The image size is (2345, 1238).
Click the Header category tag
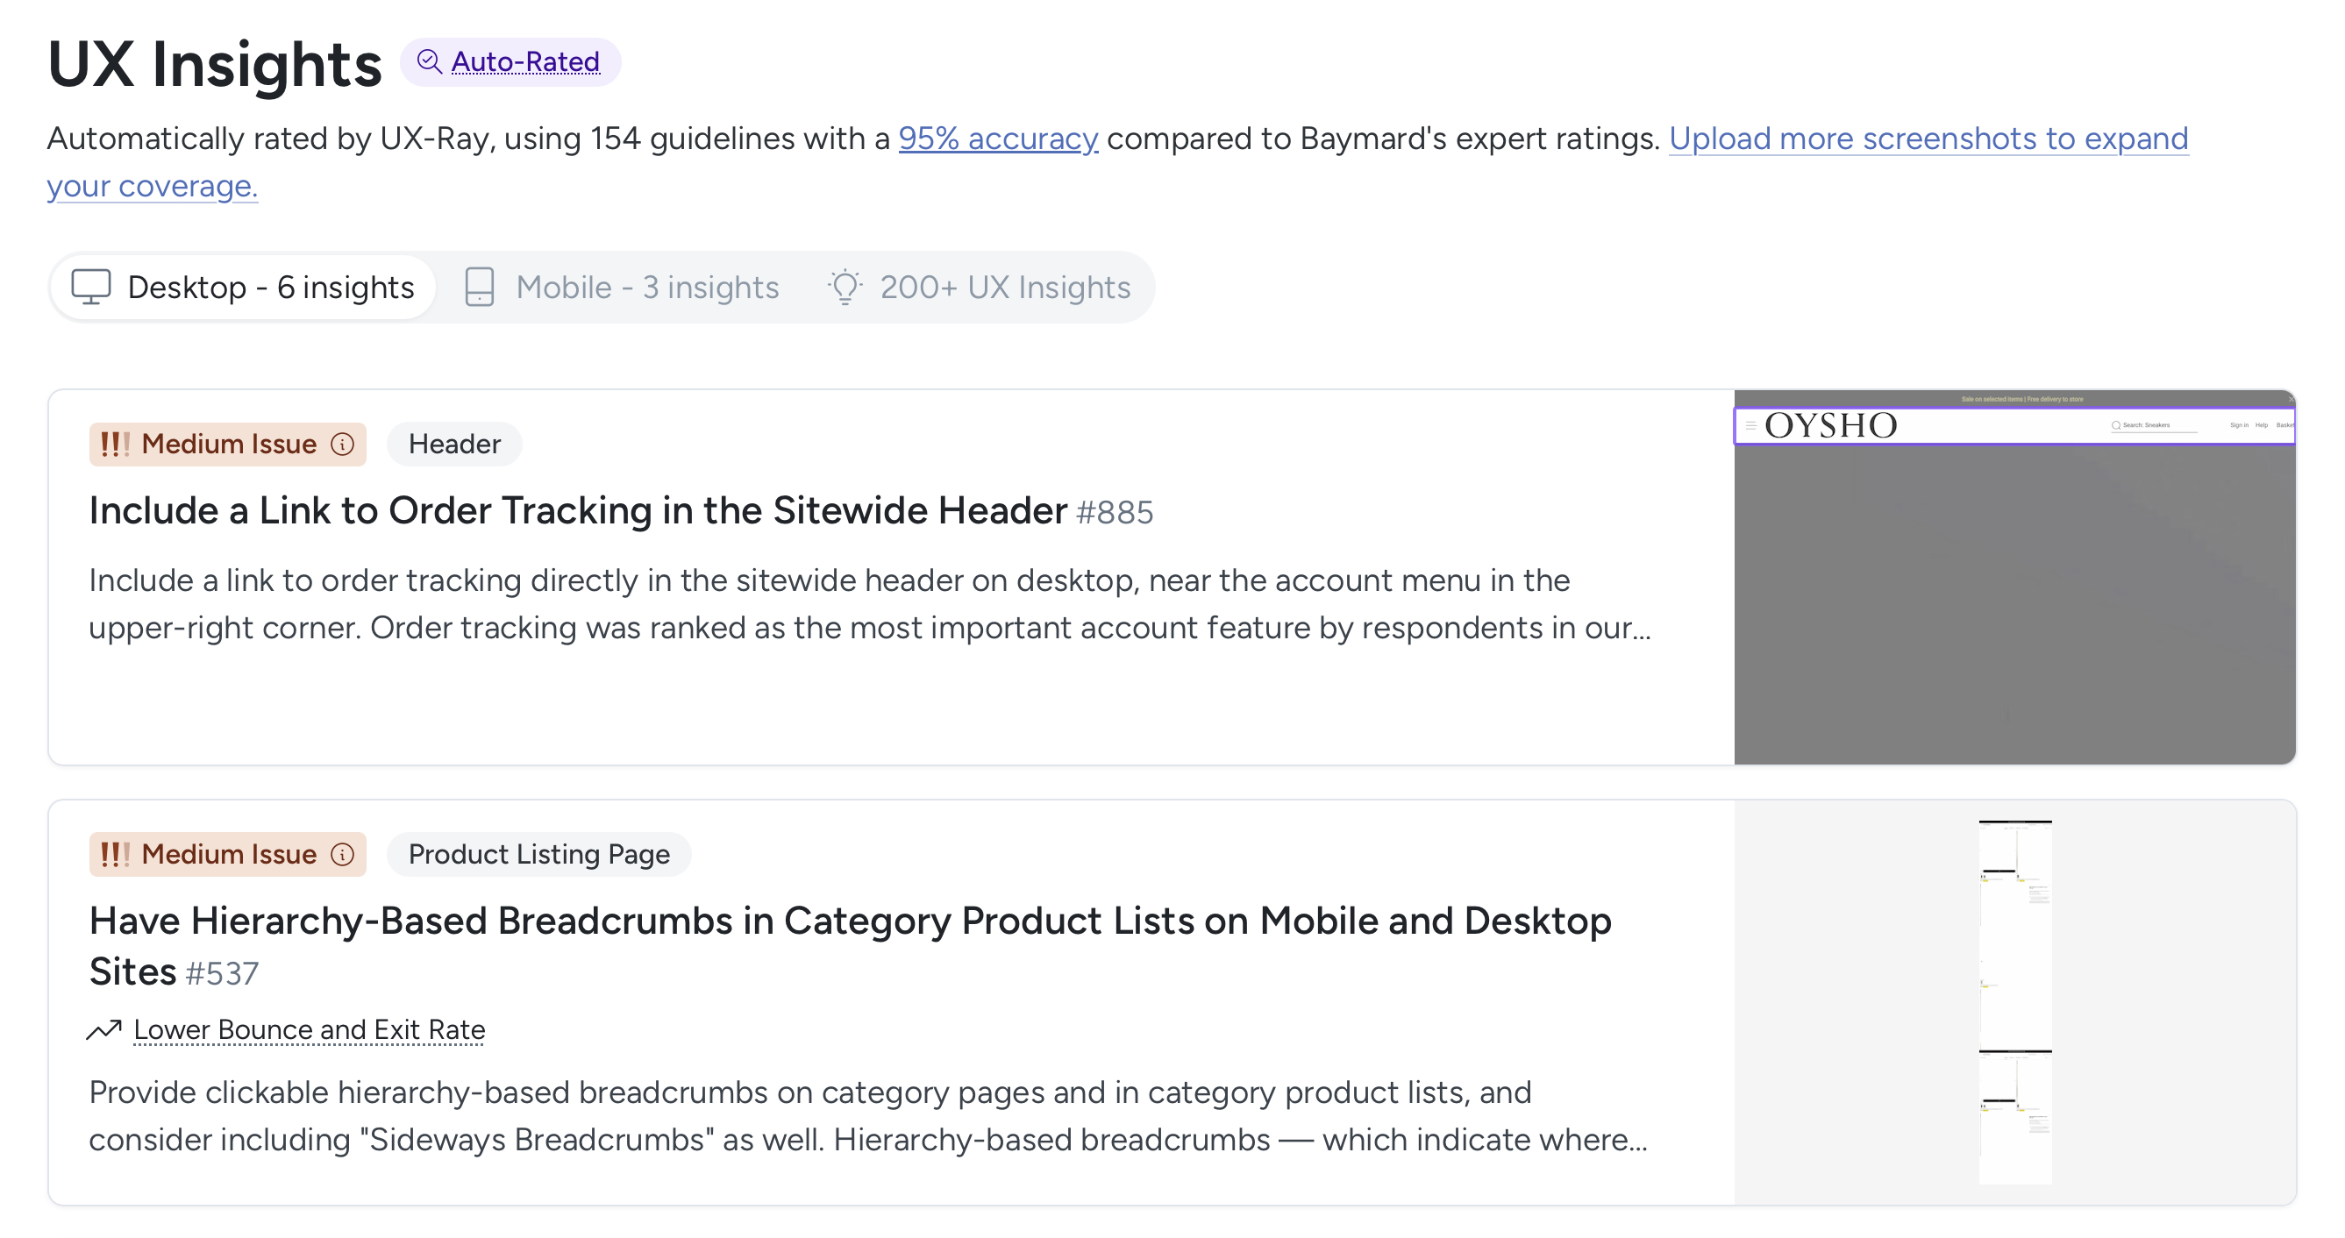[454, 445]
